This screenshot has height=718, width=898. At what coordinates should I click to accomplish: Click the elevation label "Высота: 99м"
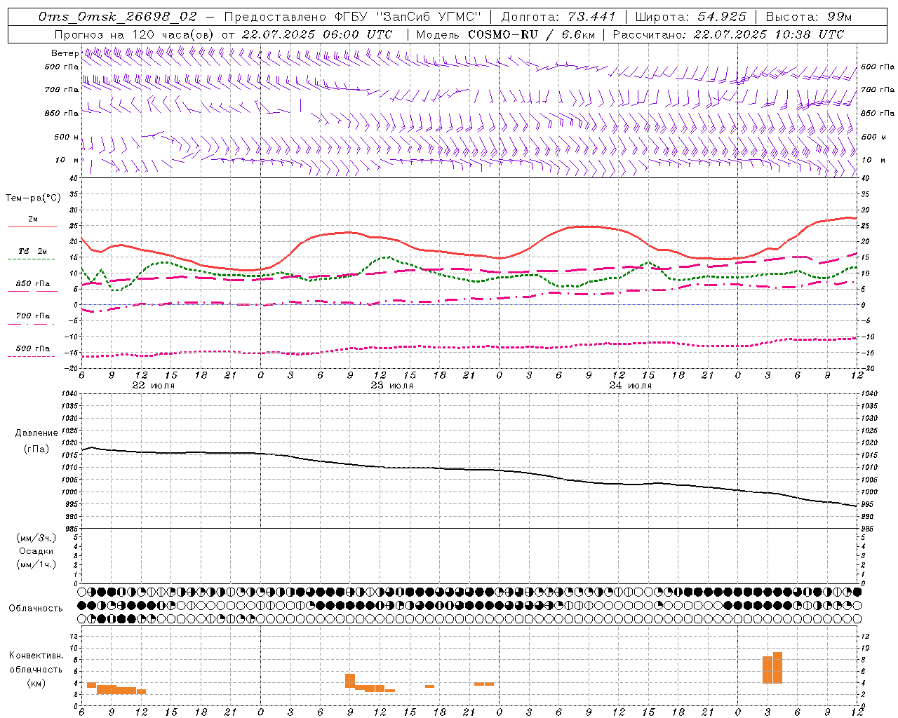(x=809, y=17)
